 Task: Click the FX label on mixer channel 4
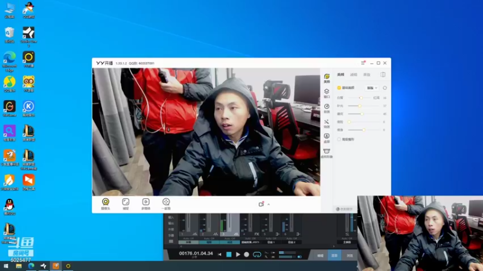(x=257, y=234)
